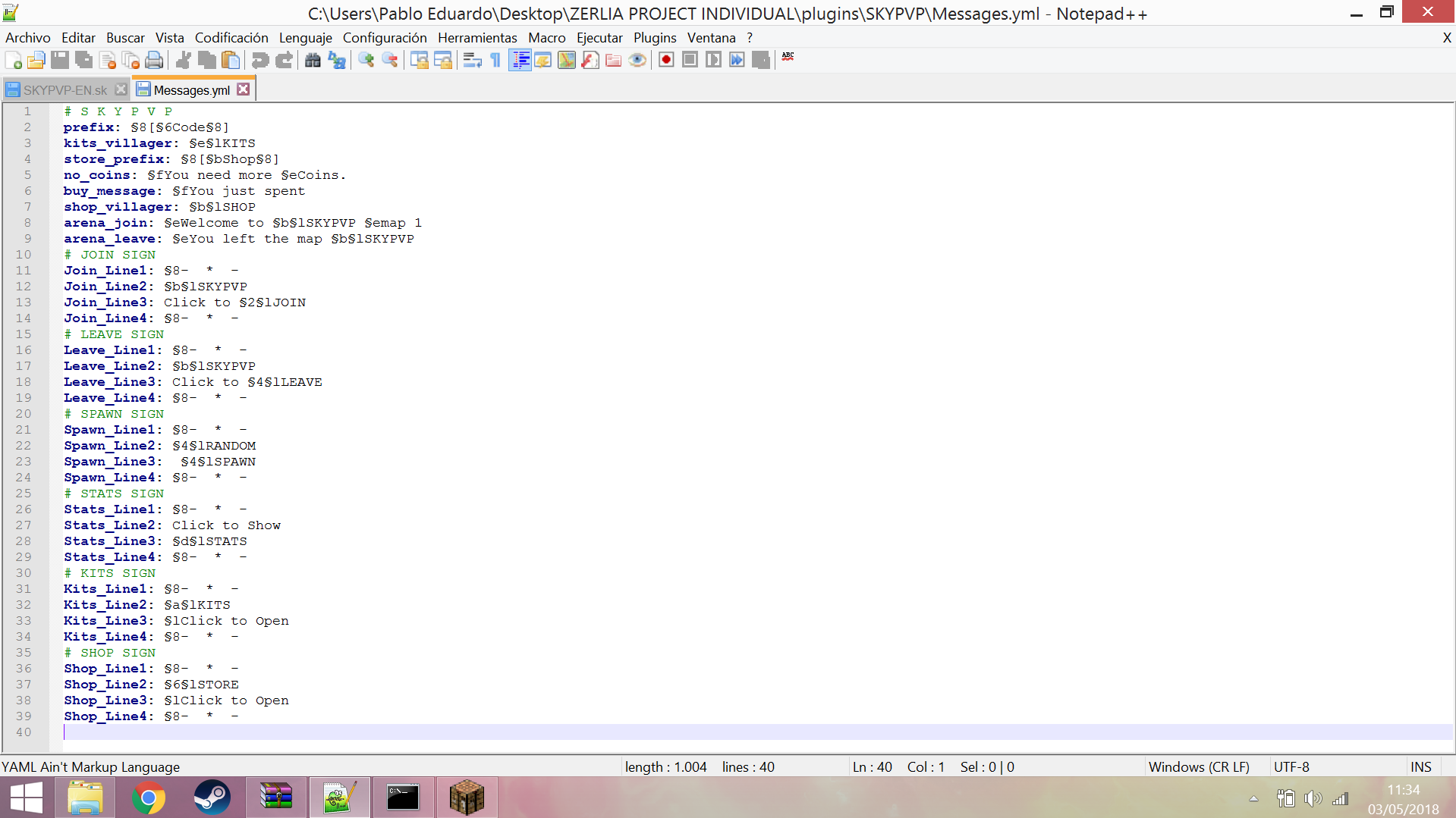Viewport: 1456px width, 818px height.
Task: Start macro recording with red record icon
Action: point(666,61)
